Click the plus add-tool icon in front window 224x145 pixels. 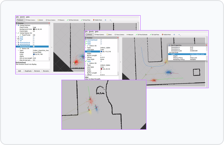tap(174, 35)
